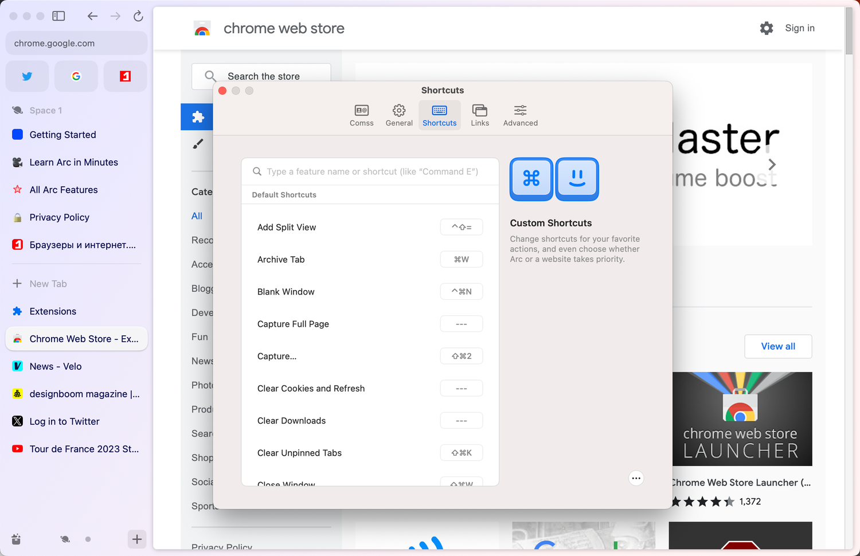
Task: Switch to the Tour de France 2023 tab
Action: pos(76,449)
